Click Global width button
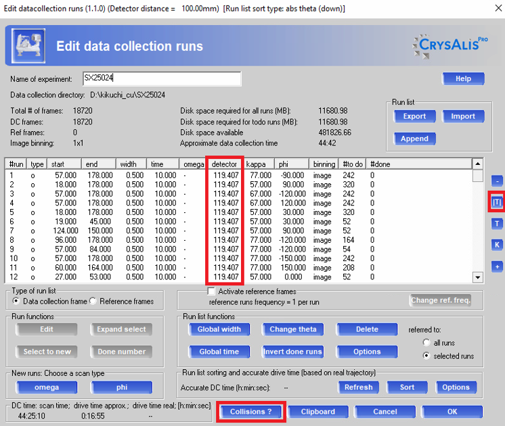Screen dimensions: 505x426 219,329
